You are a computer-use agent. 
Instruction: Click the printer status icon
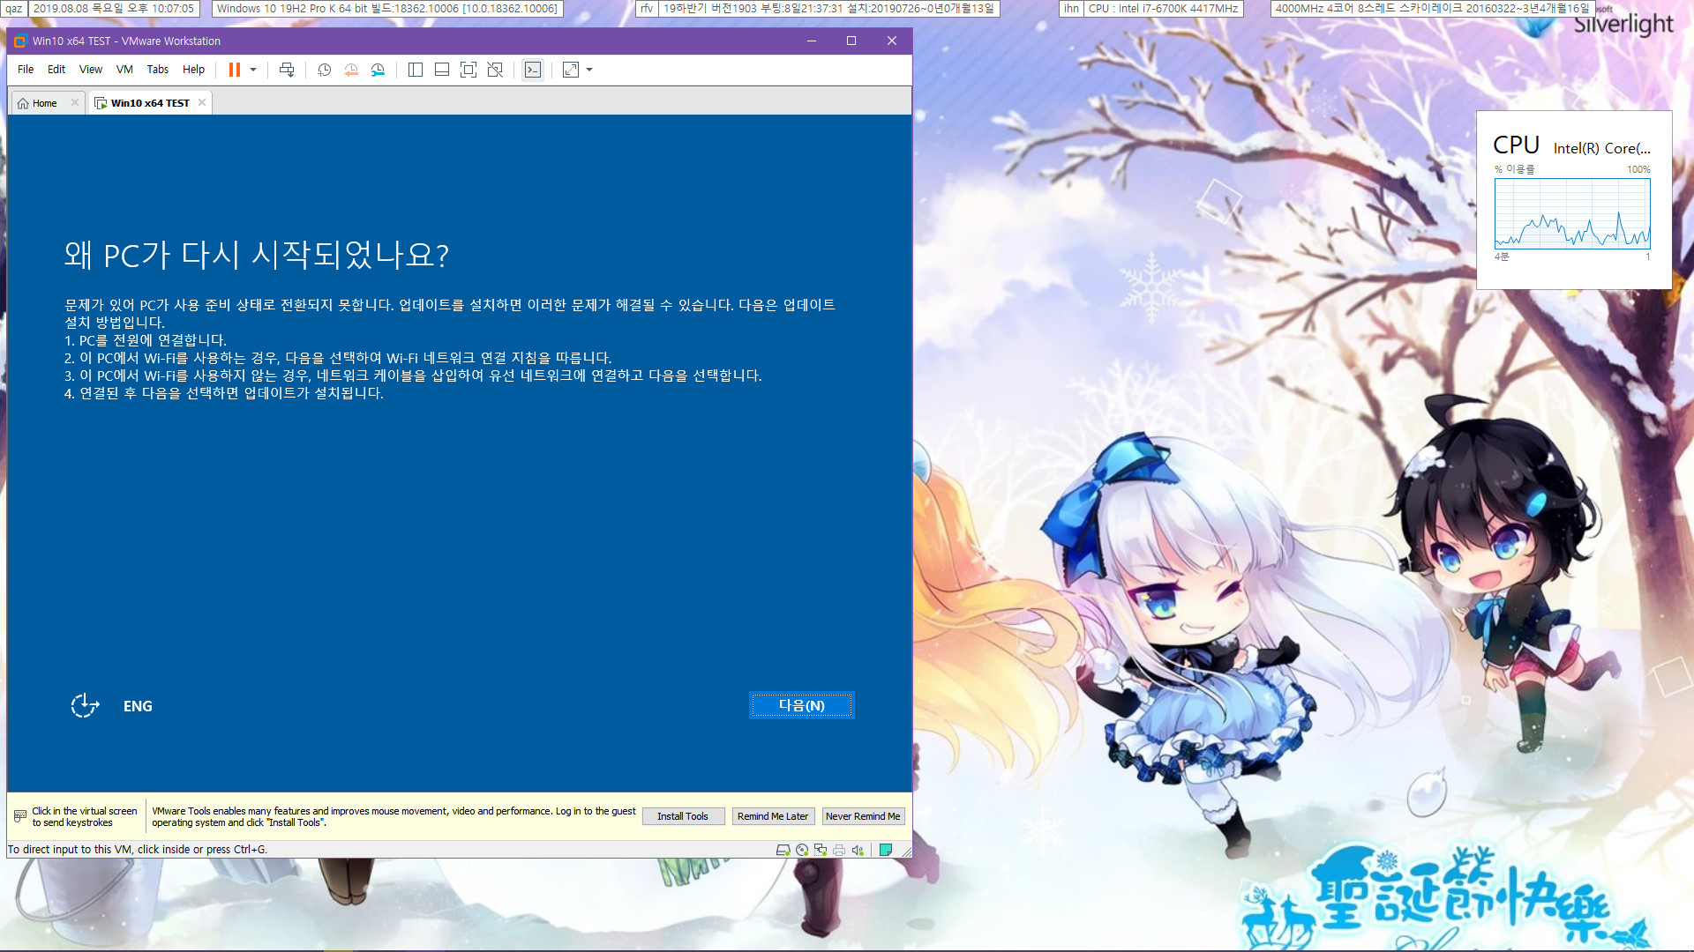[x=839, y=850]
